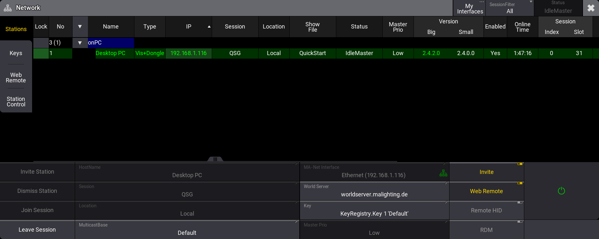Image resolution: width=599 pixels, height=239 pixels.
Task: Open the MulticastBase field
Action: coord(187,230)
